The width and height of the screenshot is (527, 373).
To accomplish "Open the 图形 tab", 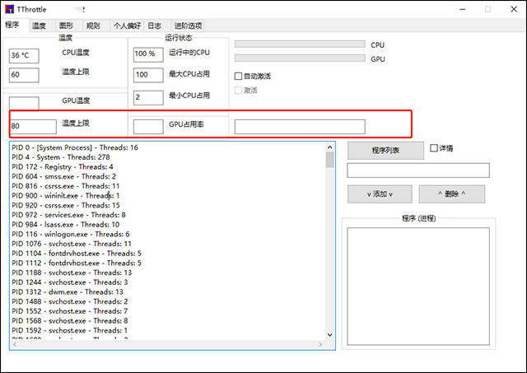I will 66,26.
